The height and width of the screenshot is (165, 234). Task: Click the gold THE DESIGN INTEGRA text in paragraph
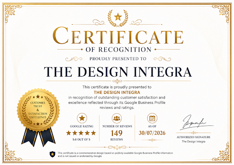point(117,93)
